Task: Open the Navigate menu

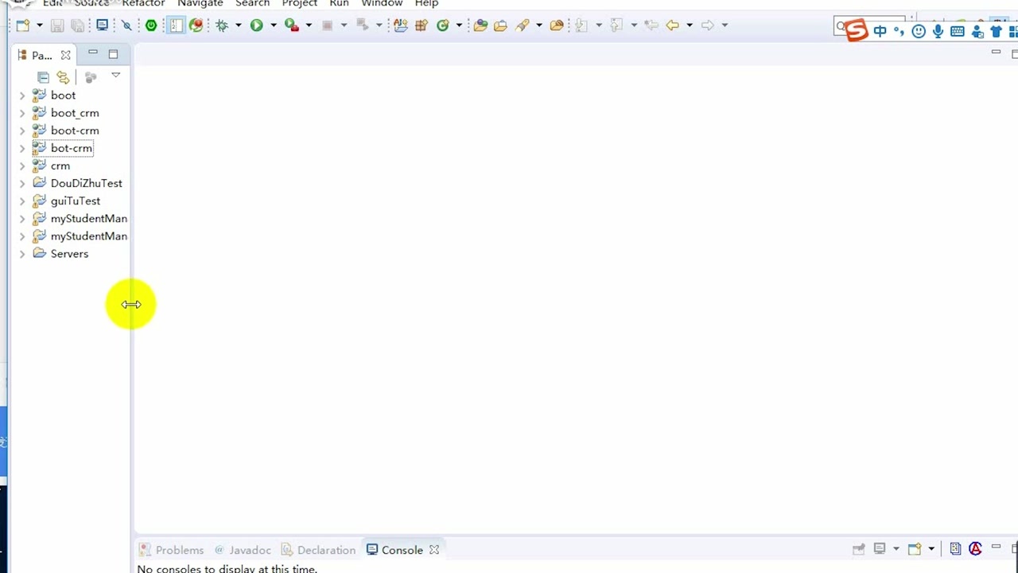Action: [200, 4]
